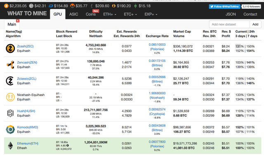Click the Market Cap Volume column header
This screenshot has width=264, height=155.
pos(182,34)
